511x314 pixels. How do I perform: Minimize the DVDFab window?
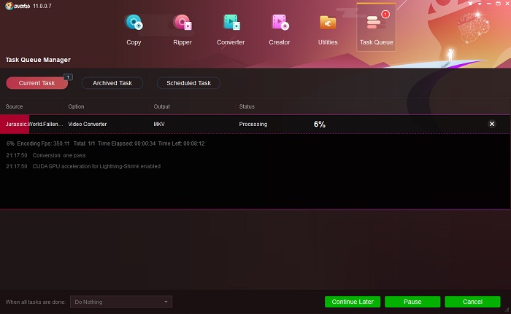point(489,3)
